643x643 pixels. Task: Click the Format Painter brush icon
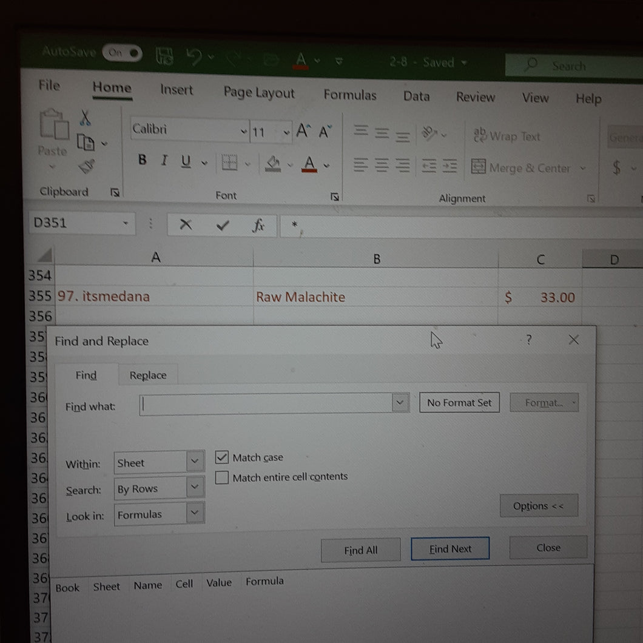pos(87,166)
